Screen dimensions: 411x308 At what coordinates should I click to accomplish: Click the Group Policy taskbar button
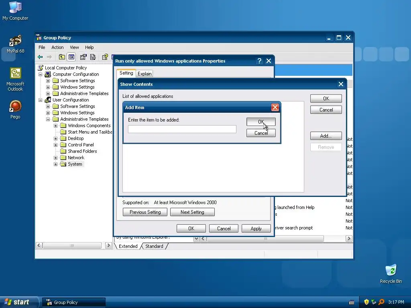click(x=74, y=302)
